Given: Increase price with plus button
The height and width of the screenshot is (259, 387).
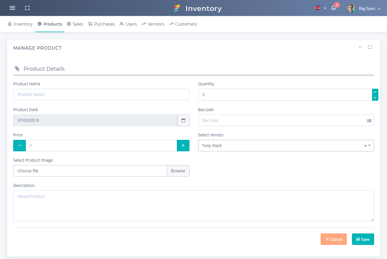Looking at the screenshot, I should point(183,146).
